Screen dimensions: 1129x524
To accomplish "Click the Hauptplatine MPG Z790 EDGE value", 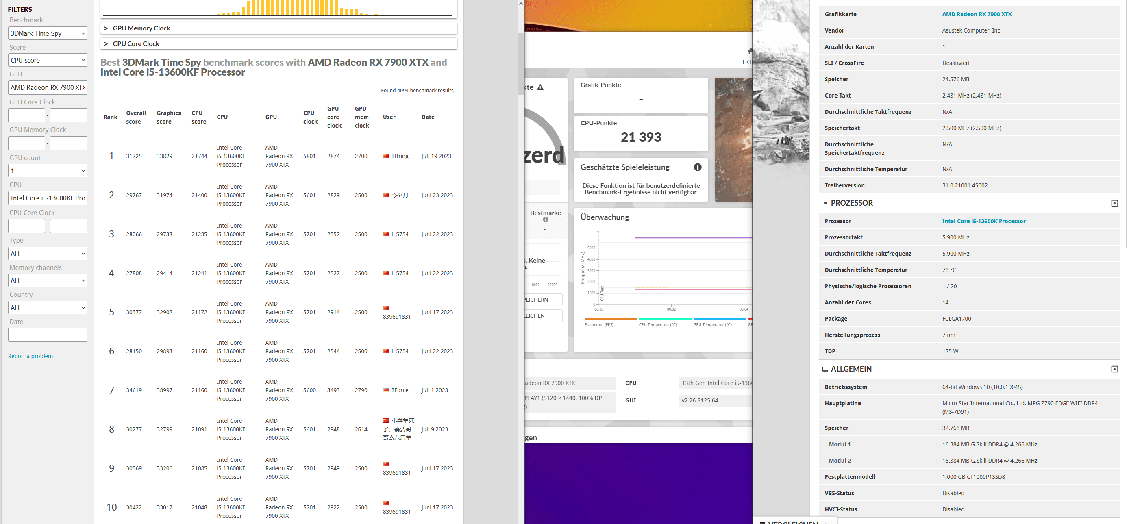I will (x=1019, y=407).
